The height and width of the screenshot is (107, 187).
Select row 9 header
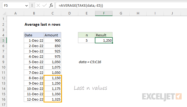3,62
